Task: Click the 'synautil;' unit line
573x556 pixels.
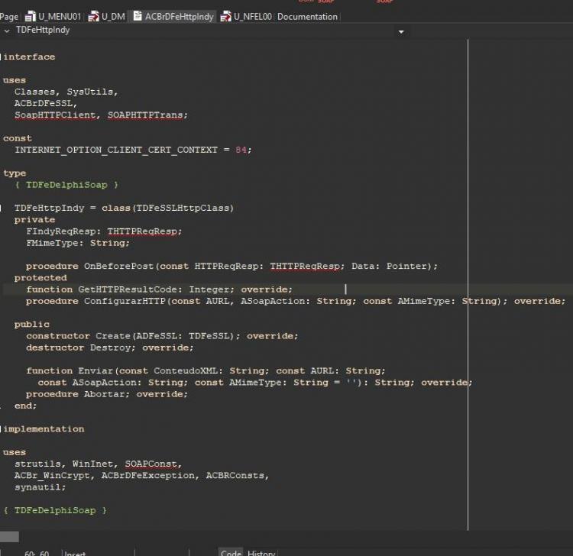Action: click(40, 487)
